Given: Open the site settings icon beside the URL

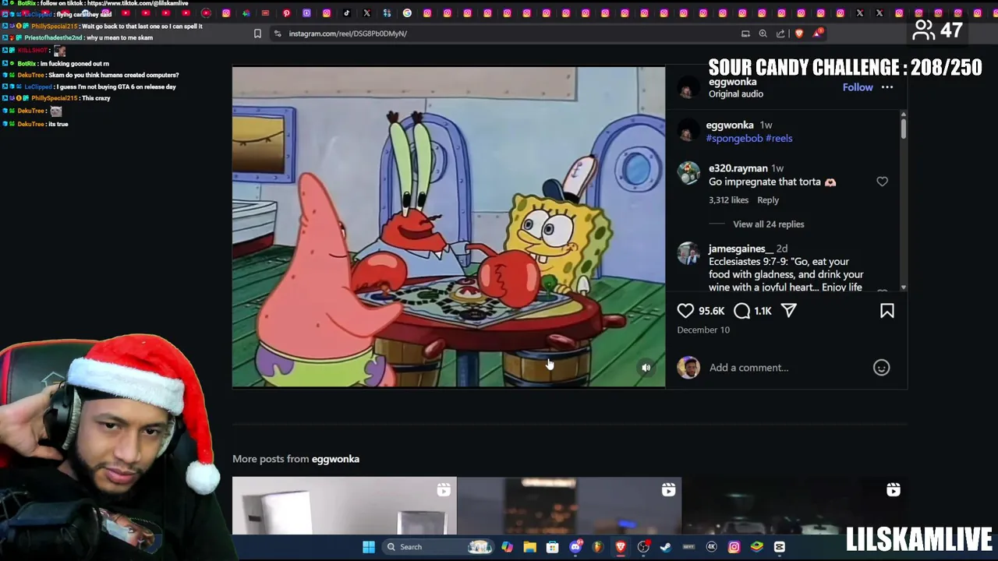Looking at the screenshot, I should pyautogui.click(x=278, y=34).
